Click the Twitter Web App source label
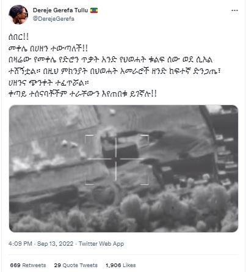246x272 pixels. point(101,244)
